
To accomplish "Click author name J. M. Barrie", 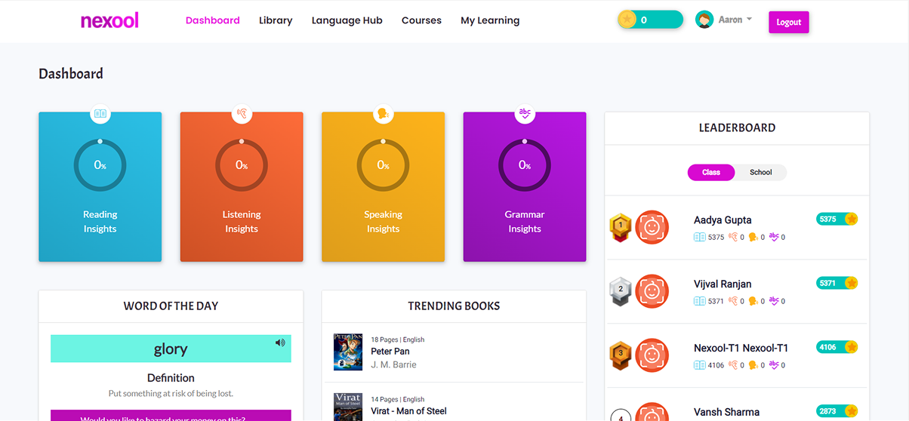I will [393, 365].
